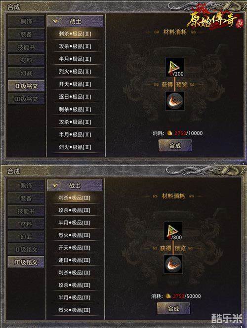Click 合成 button below the 2753/10000 cost
This screenshot has width=247, height=328.
click(x=175, y=145)
